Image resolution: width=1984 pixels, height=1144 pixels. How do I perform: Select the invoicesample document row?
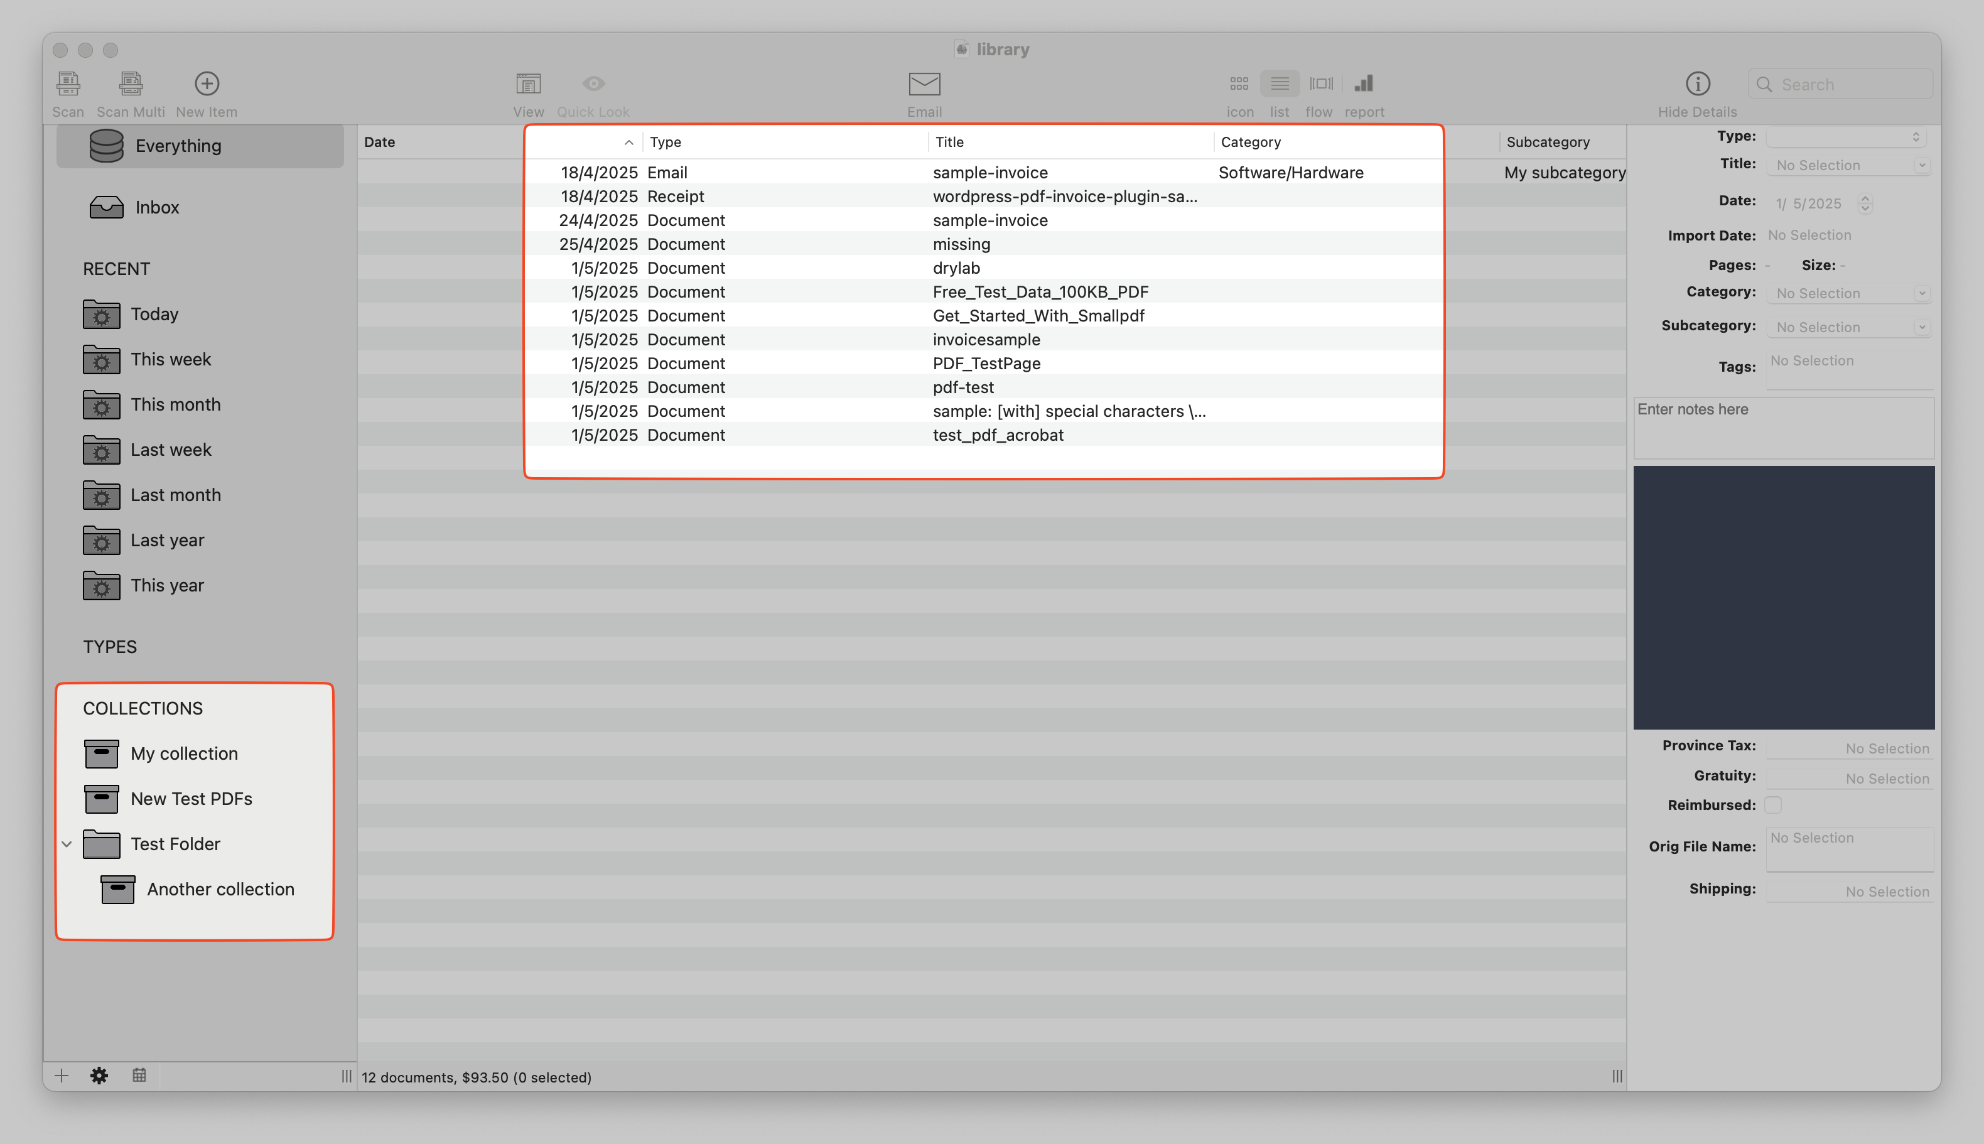pyautogui.click(x=992, y=340)
